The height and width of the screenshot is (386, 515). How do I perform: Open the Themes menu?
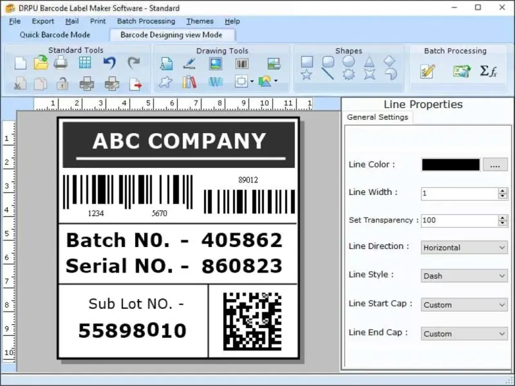(200, 21)
